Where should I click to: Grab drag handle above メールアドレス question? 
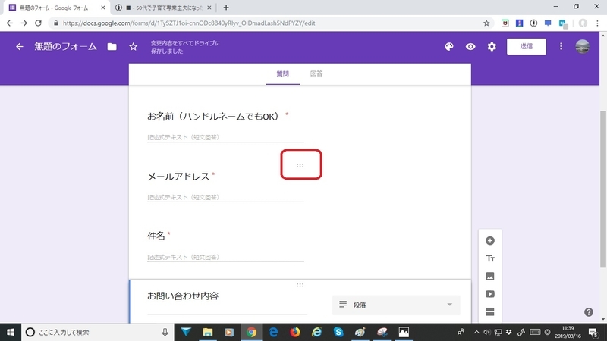(x=300, y=165)
